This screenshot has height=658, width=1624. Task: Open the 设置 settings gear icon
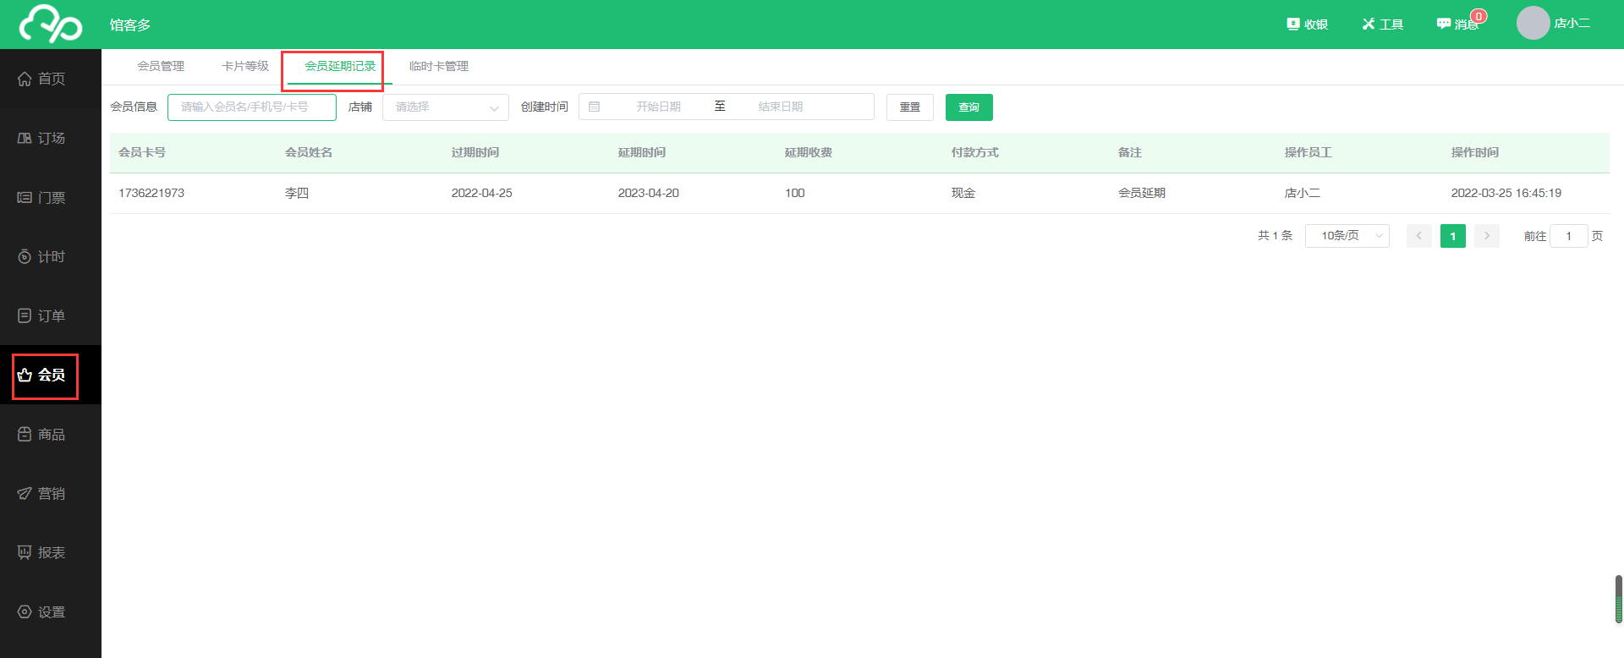[25, 611]
